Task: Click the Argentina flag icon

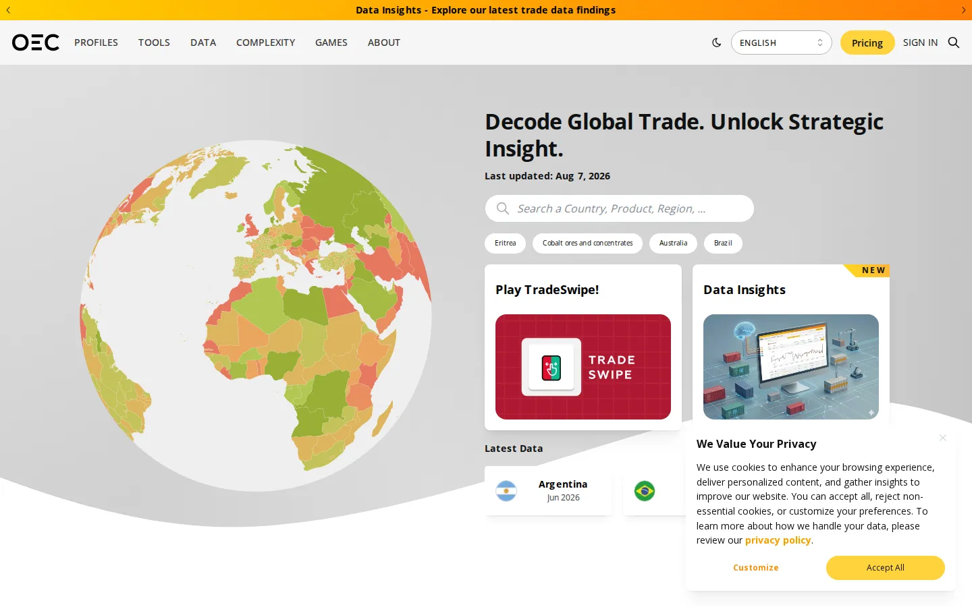Action: pyautogui.click(x=506, y=491)
